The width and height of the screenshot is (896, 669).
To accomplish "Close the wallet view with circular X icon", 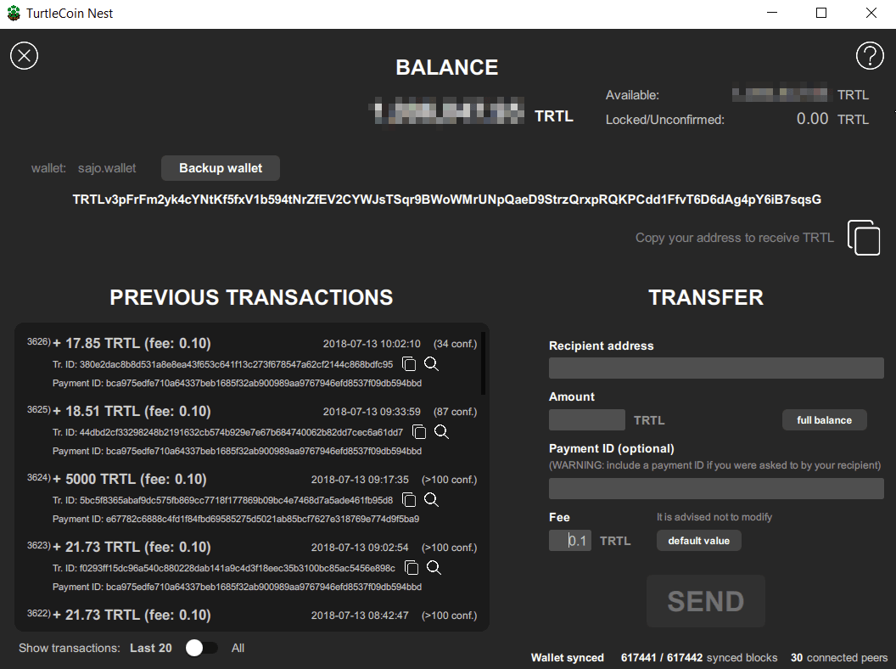I will [24, 55].
